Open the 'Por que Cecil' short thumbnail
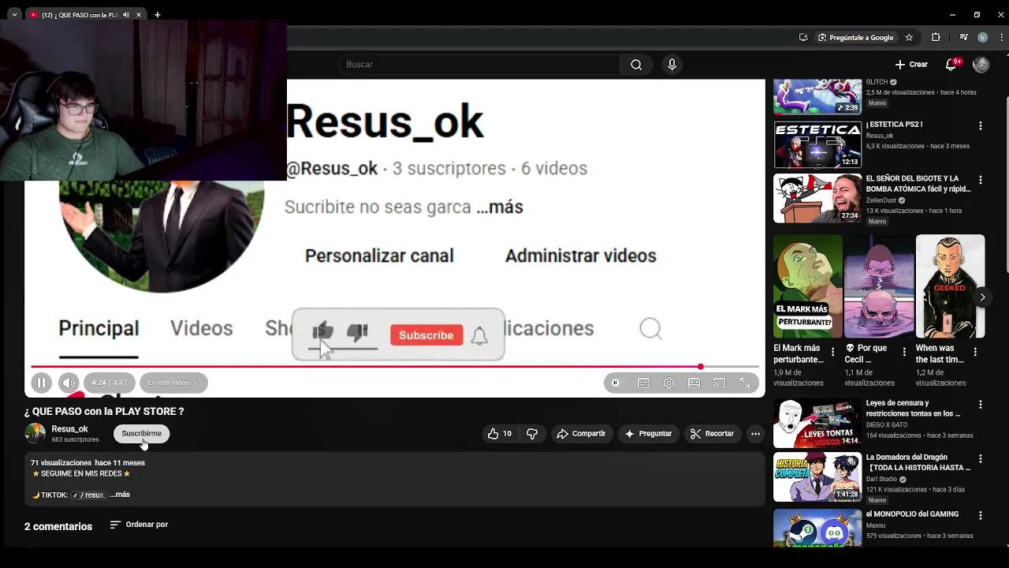This screenshot has height=568, width=1009. [x=879, y=286]
